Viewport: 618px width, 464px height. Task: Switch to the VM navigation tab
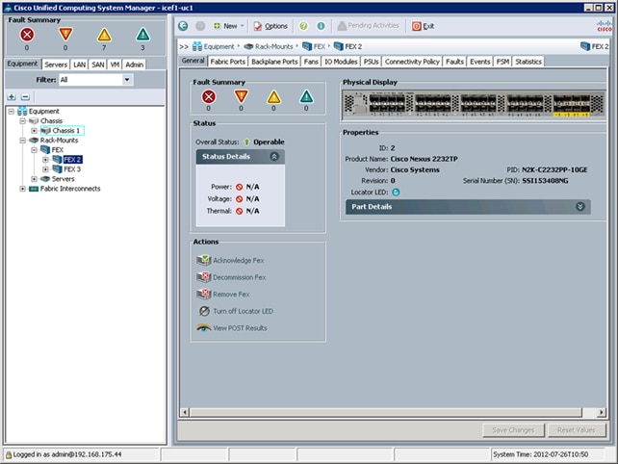[115, 64]
